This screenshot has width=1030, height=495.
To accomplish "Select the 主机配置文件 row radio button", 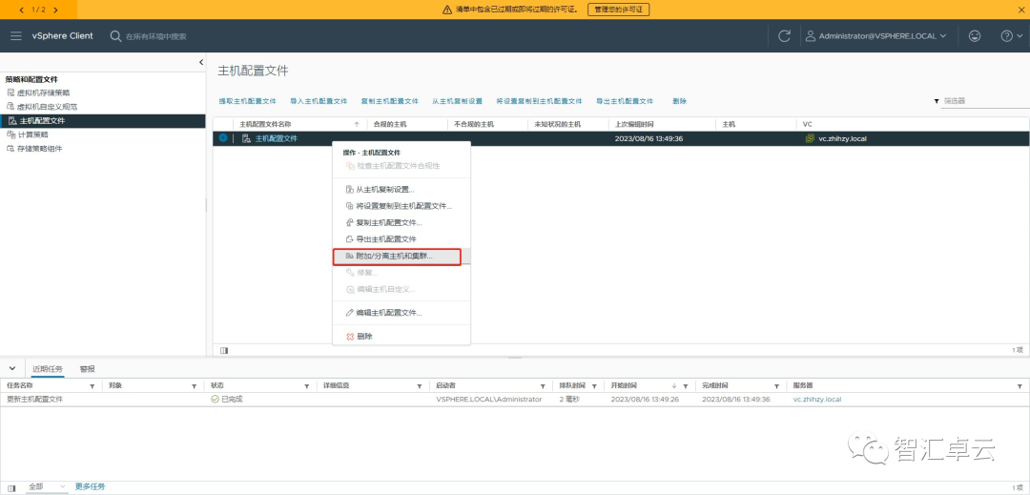I will (223, 138).
